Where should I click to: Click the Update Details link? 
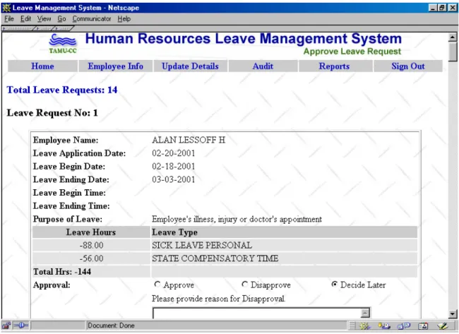point(190,66)
